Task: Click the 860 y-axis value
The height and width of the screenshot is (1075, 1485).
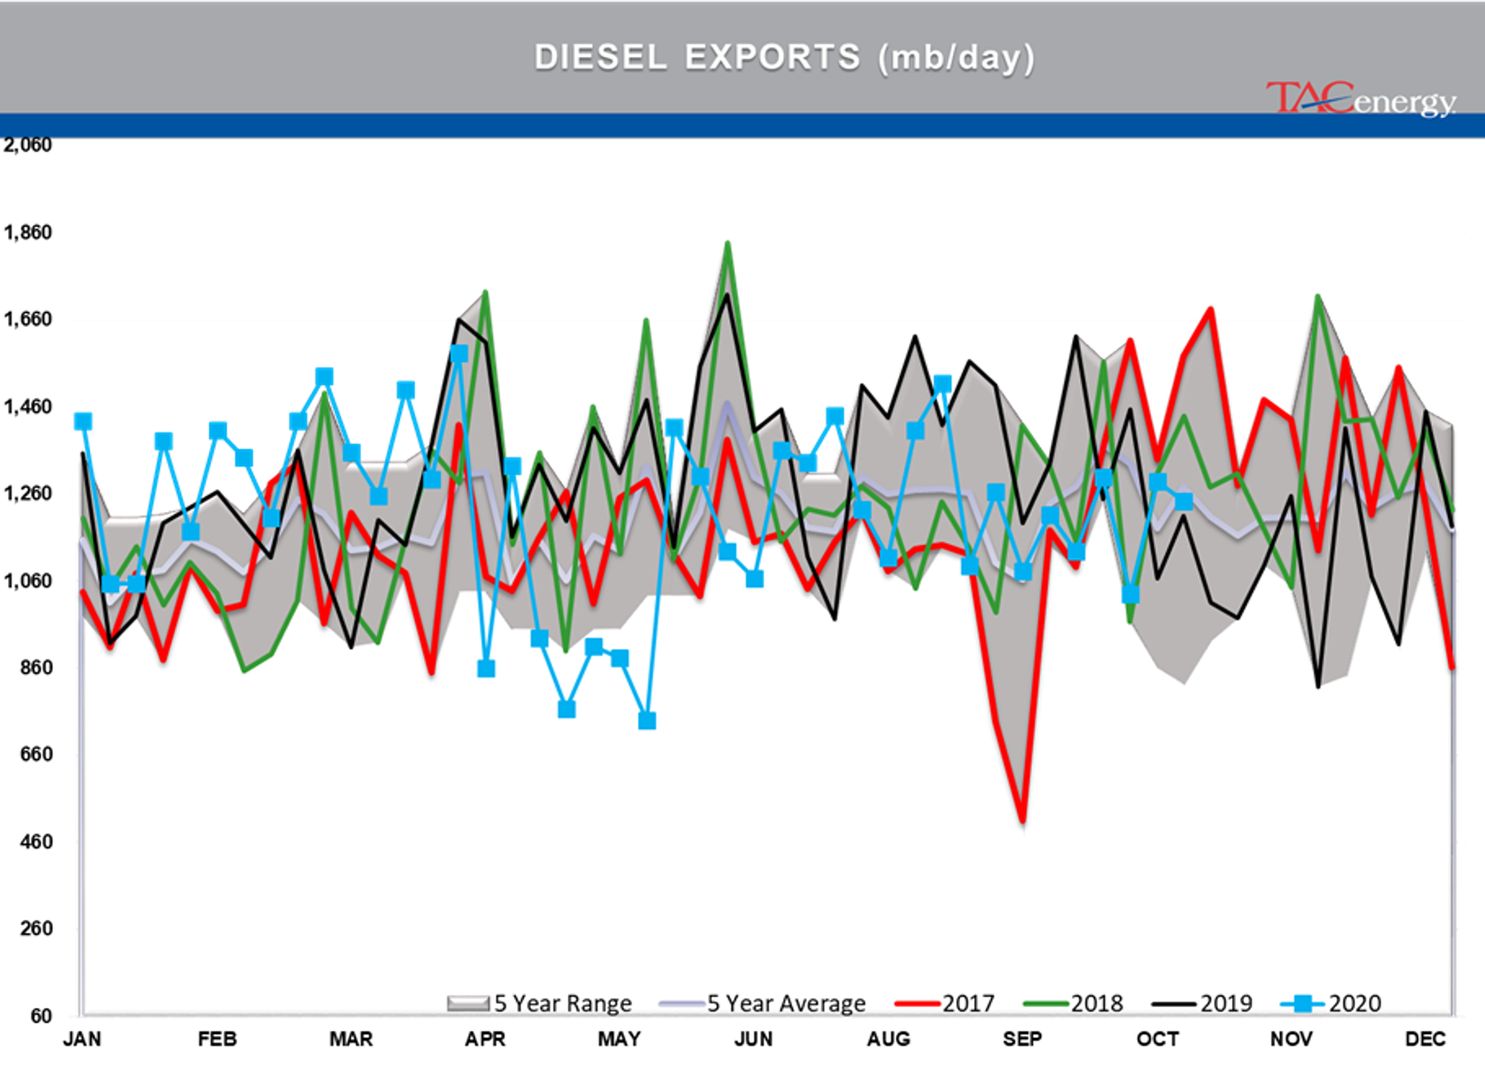Action: [36, 667]
